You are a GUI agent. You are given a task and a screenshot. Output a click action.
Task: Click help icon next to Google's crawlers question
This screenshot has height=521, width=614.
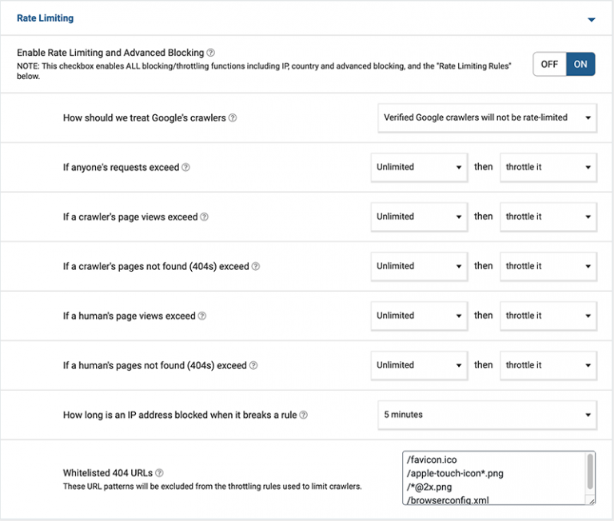click(233, 118)
